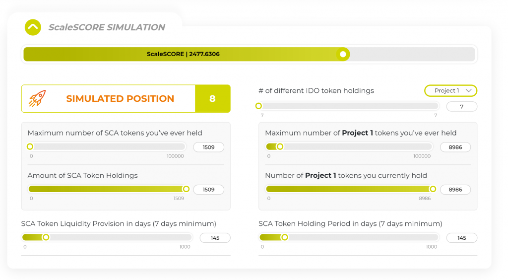Click the currently held Project 1 tokens knob

coord(433,189)
